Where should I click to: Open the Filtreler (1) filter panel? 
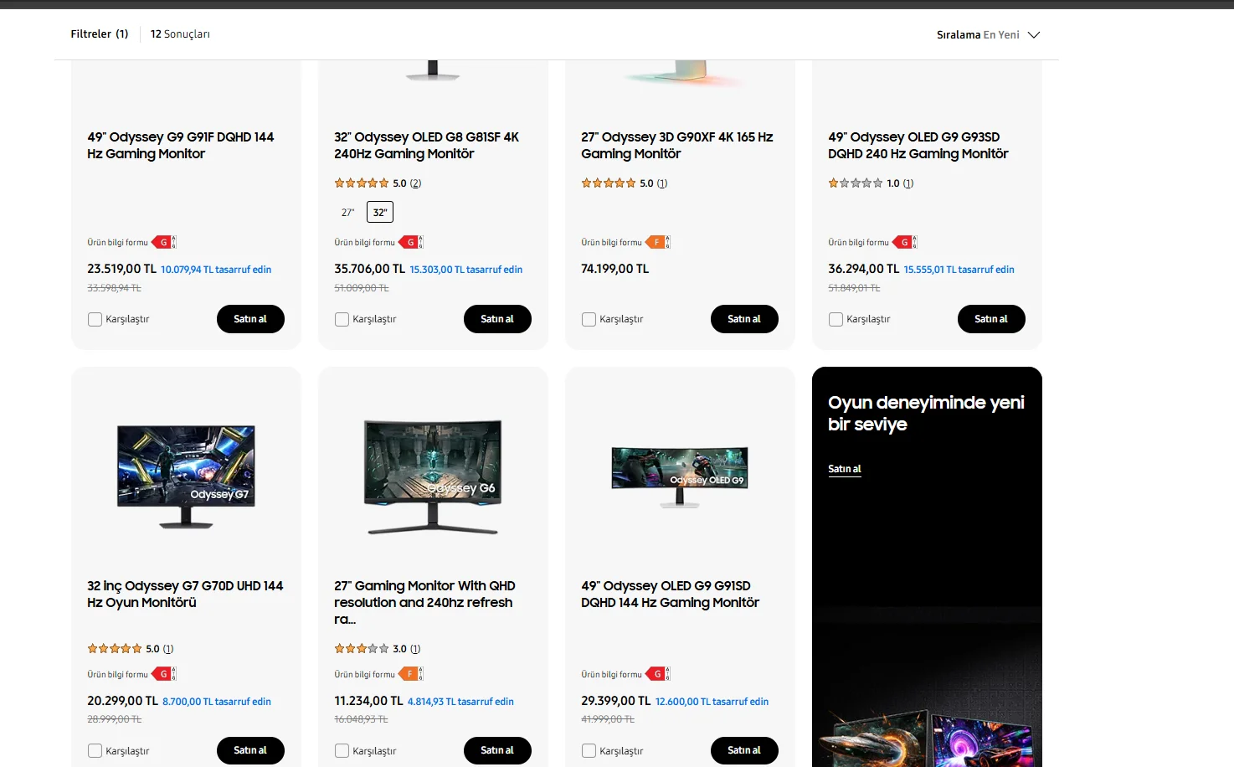(x=100, y=34)
